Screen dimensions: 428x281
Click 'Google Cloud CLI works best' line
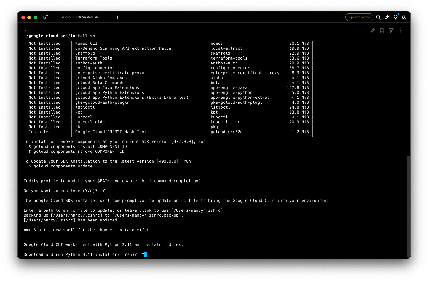pos(103,245)
